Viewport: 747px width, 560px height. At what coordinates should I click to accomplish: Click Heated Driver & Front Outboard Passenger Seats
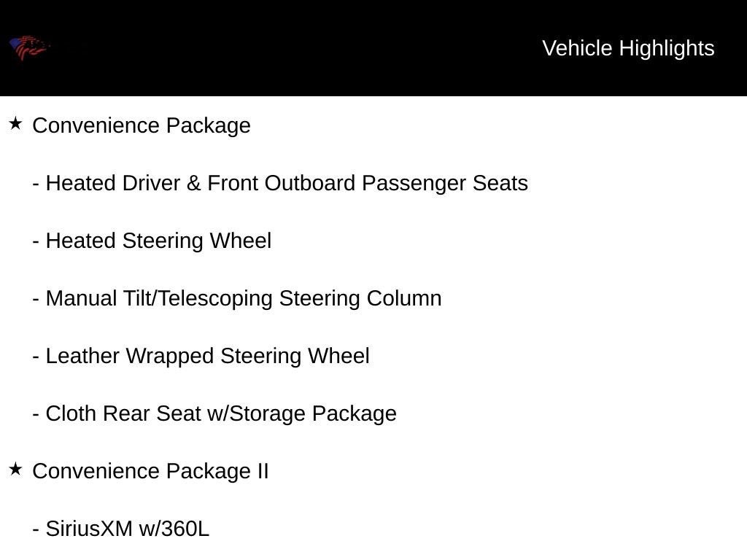287,183
